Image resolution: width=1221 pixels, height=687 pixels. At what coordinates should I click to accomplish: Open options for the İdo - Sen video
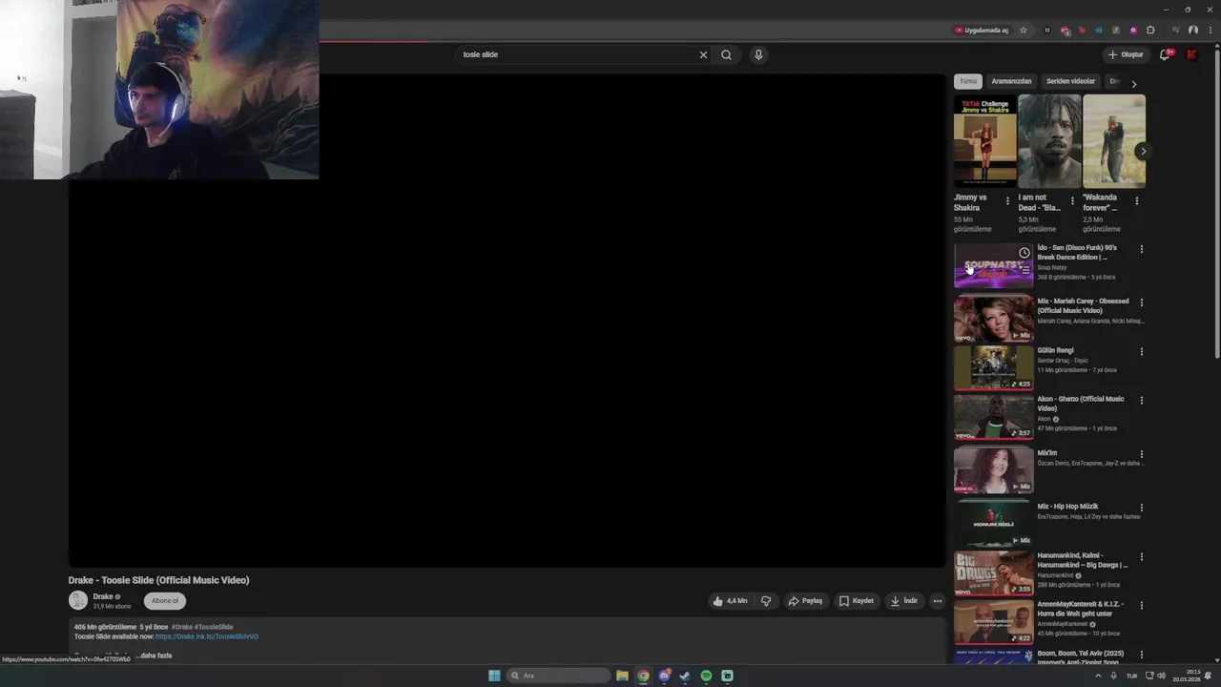click(x=1142, y=249)
